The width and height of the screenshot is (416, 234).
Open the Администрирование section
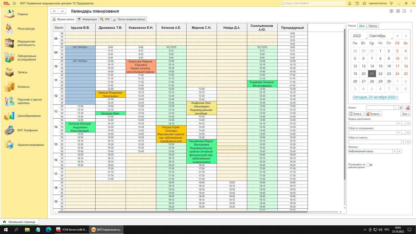pos(31,145)
